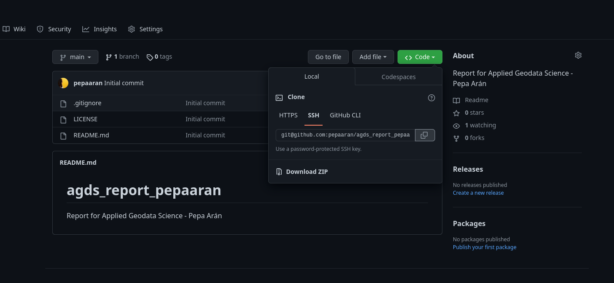Click the file icon beside README.md row

(64, 136)
